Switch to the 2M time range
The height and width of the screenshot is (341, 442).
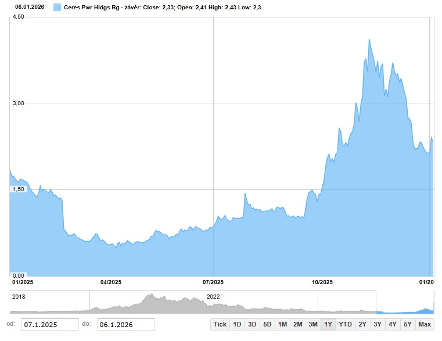tap(297, 324)
